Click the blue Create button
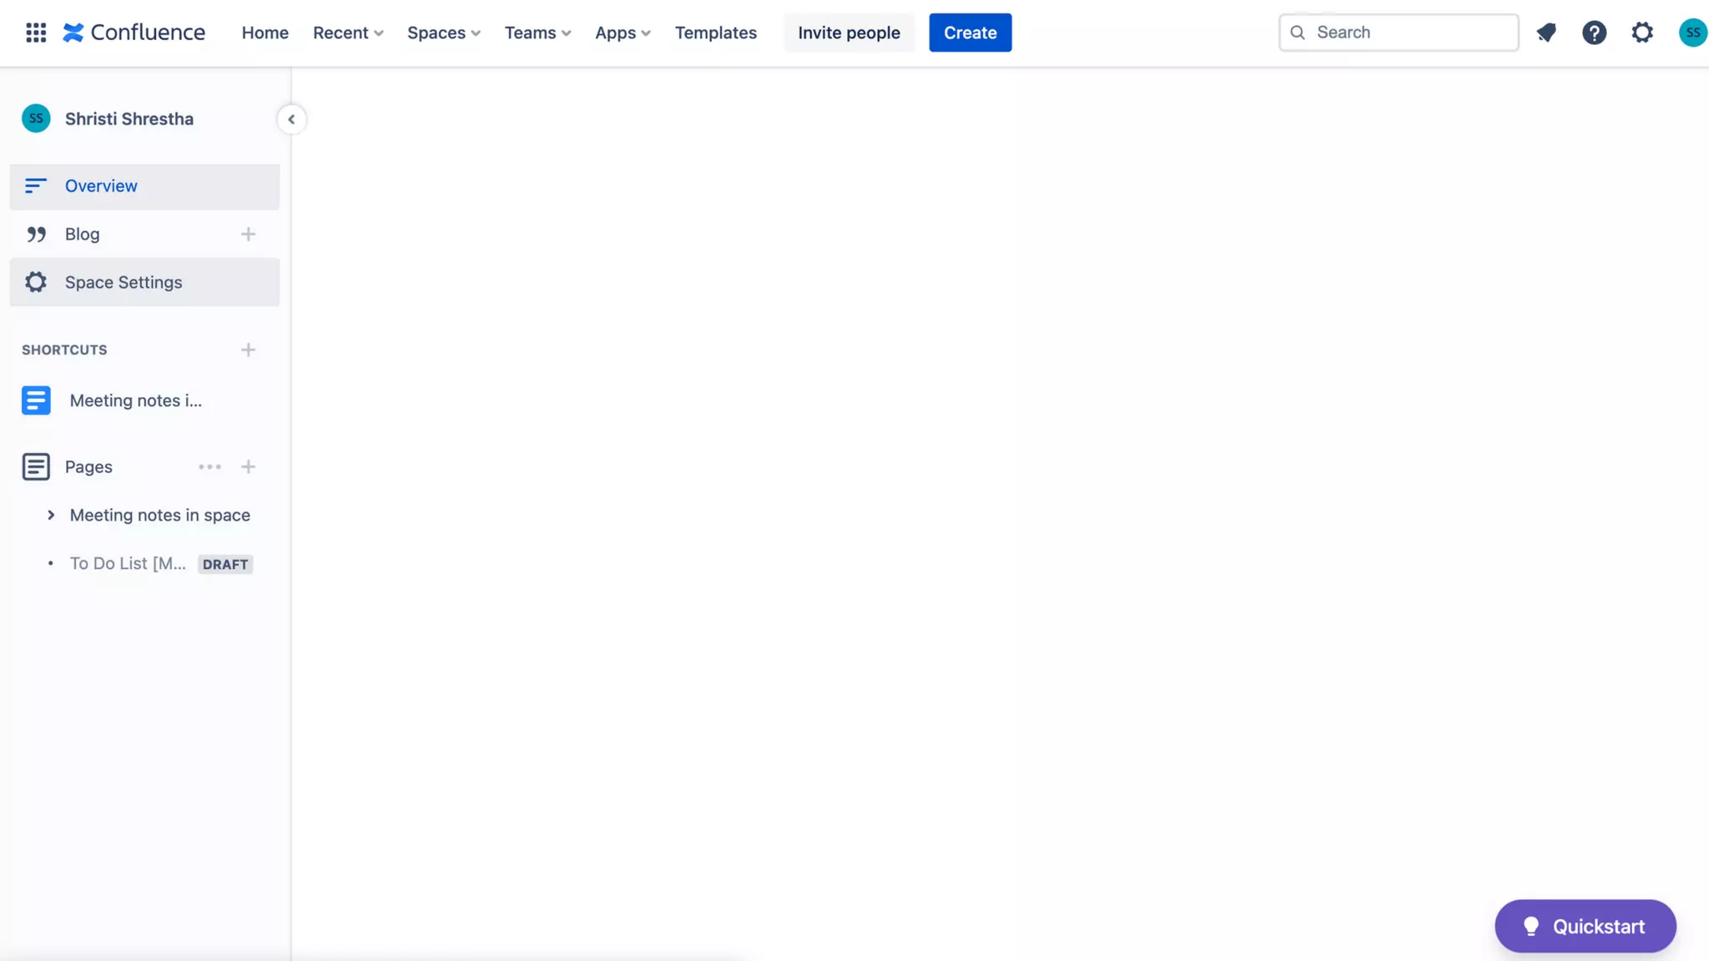 click(970, 33)
